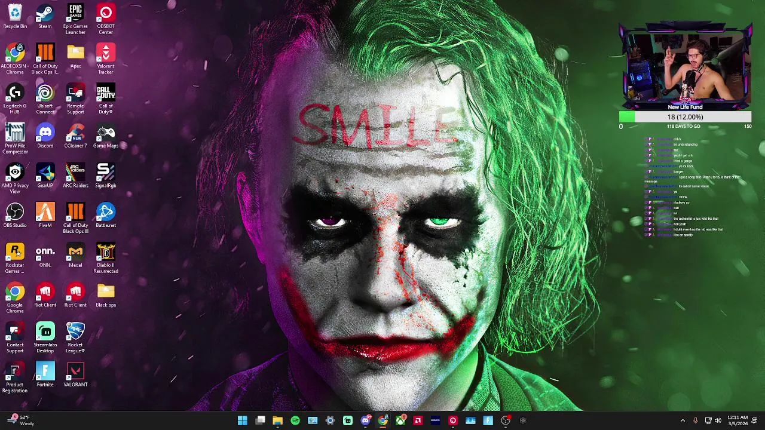Open File Explorer from the taskbar
Image resolution: width=765 pixels, height=430 pixels.
pos(277,420)
